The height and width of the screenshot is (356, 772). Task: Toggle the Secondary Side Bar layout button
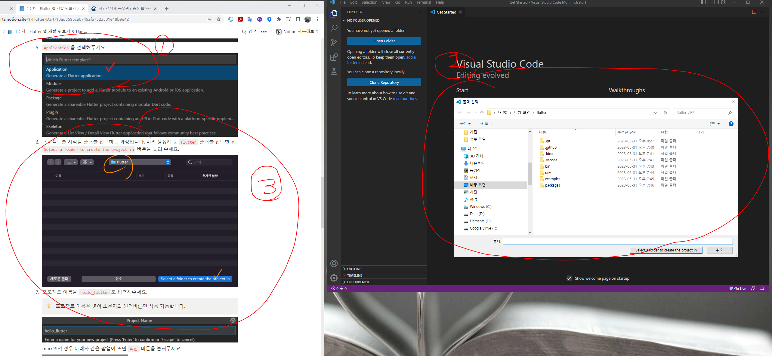717,2
